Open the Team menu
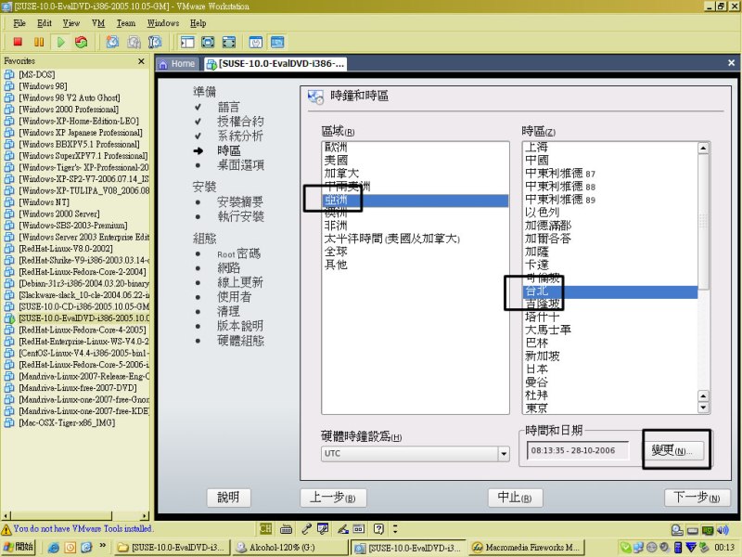This screenshot has width=742, height=557. tap(126, 22)
